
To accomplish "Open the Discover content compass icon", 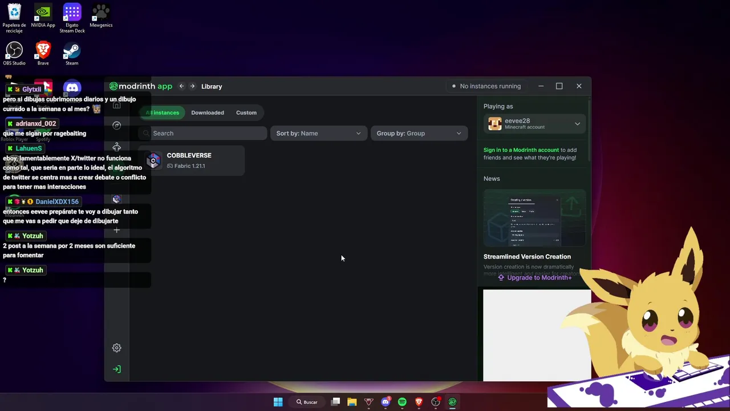I will click(x=116, y=126).
